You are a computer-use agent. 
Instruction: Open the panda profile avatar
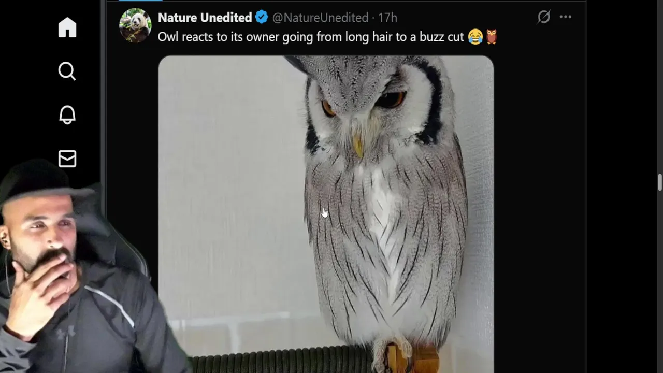pos(135,25)
